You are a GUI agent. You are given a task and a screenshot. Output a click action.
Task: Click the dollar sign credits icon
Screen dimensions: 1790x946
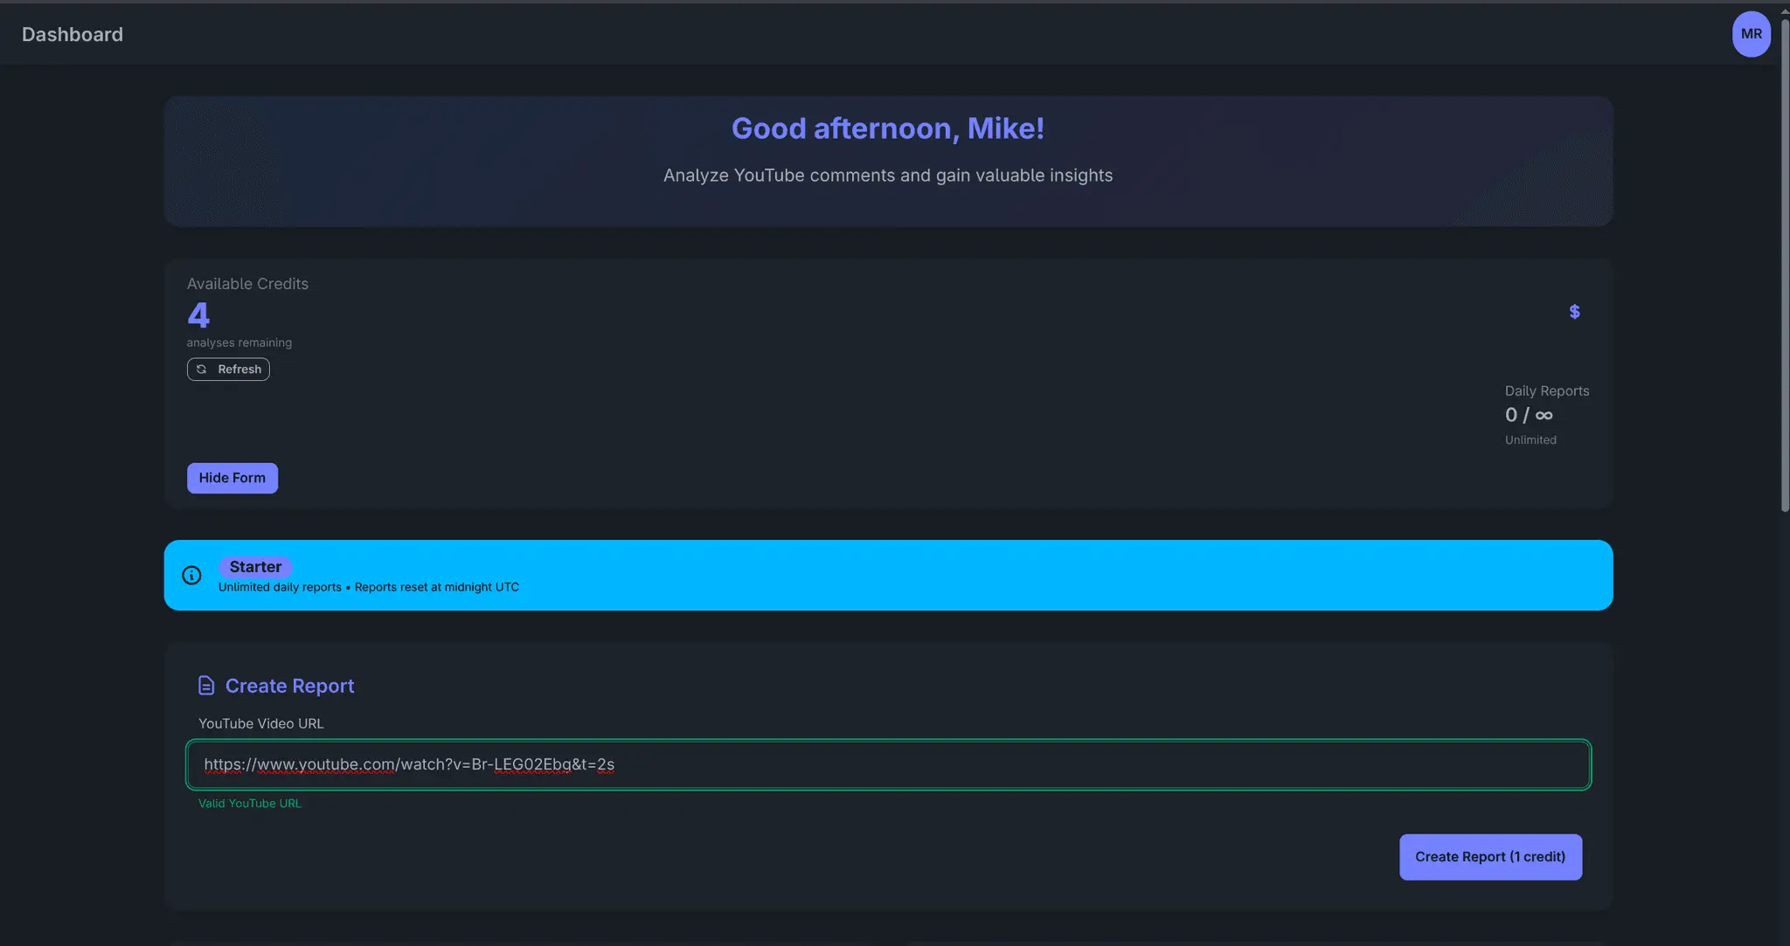point(1574,312)
